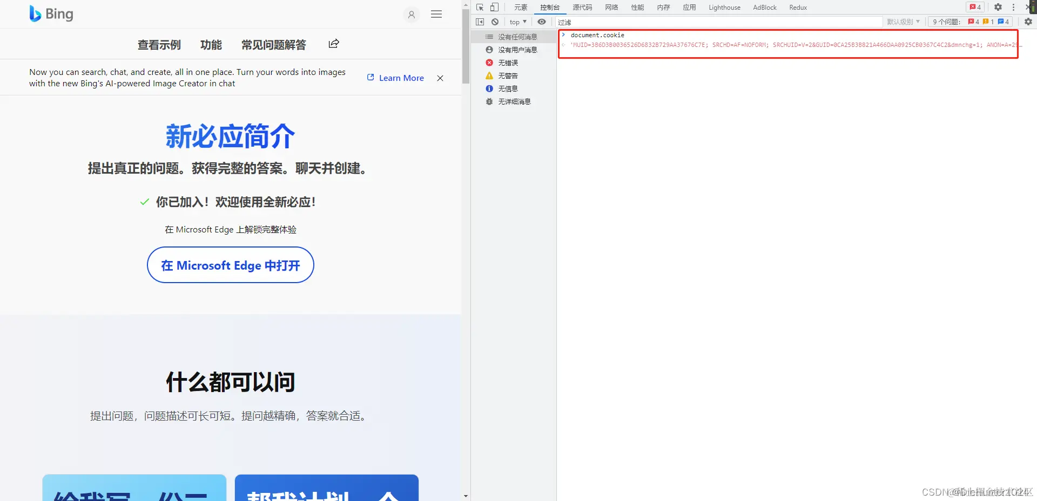
Task: Focus the 过滤 console filter field
Action: [x=718, y=22]
